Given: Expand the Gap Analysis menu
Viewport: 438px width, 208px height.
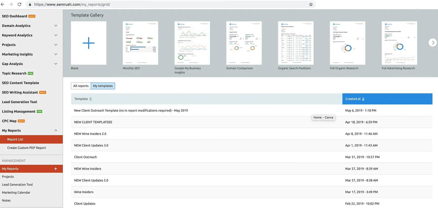Looking at the screenshot, I should point(56,64).
